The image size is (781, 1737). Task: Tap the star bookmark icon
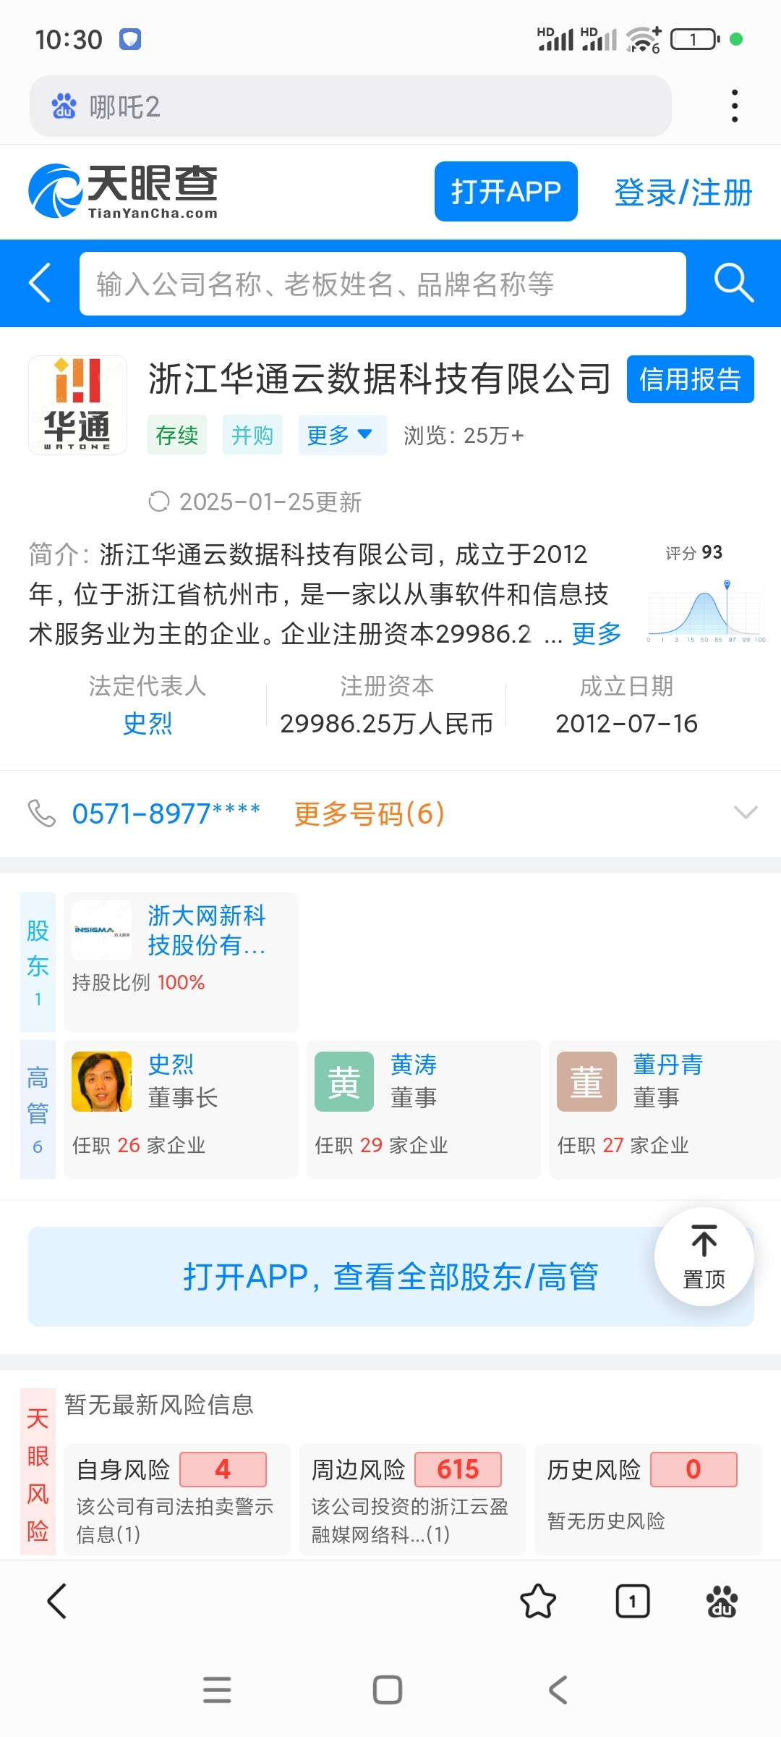(x=538, y=1601)
